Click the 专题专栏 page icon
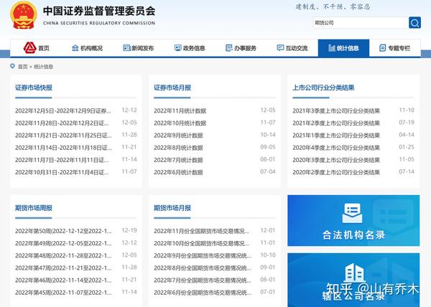 (x=382, y=48)
